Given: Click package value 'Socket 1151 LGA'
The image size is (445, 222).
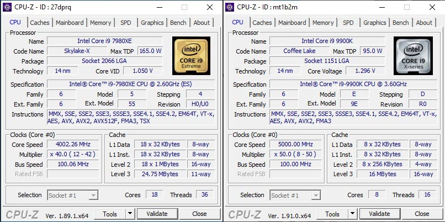Looking at the screenshot, I should [x=327, y=61].
